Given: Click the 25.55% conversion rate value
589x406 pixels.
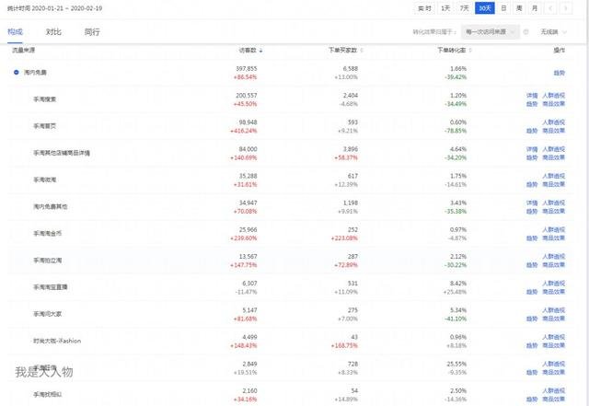Looking at the screenshot, I should (456, 364).
